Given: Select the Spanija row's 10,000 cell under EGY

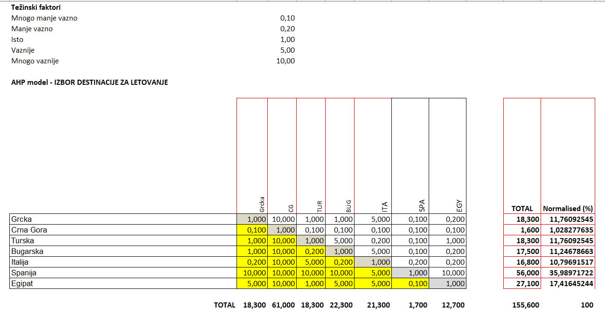Looking at the screenshot, I should point(448,273).
